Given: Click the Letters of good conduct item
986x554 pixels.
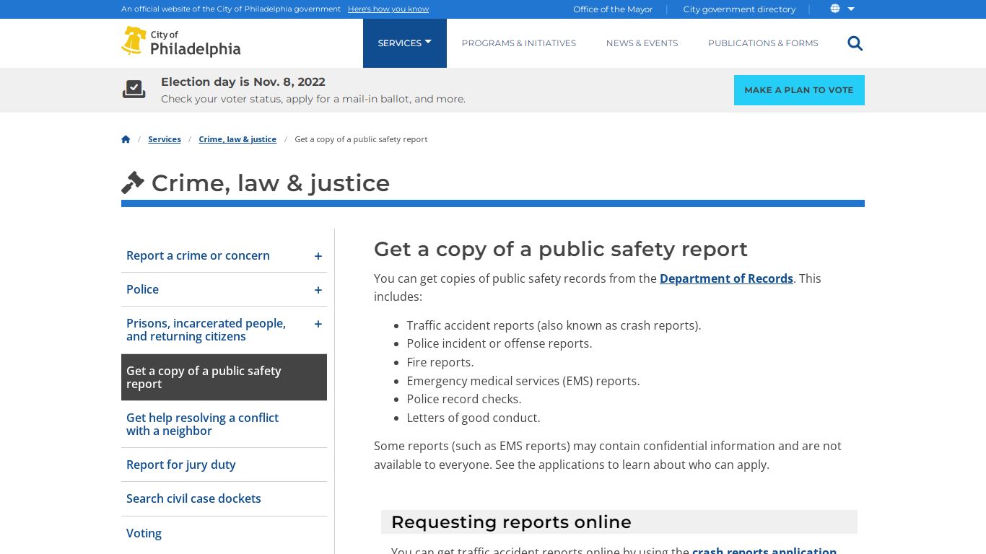Looking at the screenshot, I should point(474,418).
